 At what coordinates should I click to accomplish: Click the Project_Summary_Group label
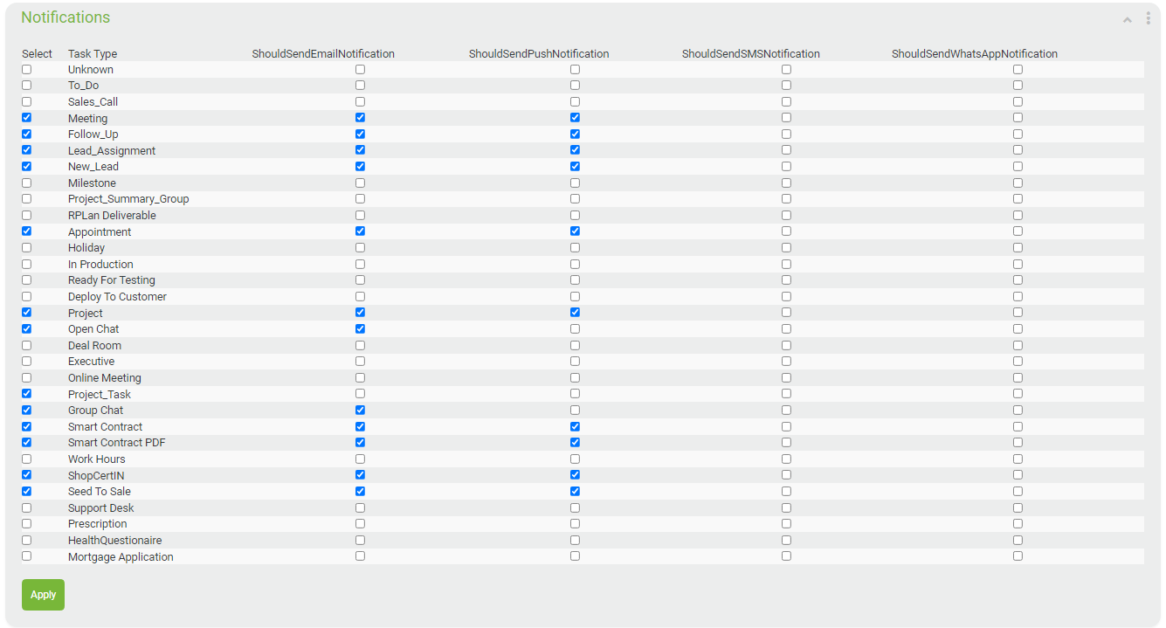point(128,199)
